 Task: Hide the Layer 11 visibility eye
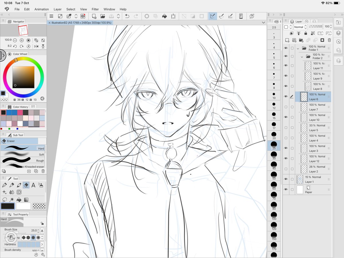click(286, 65)
